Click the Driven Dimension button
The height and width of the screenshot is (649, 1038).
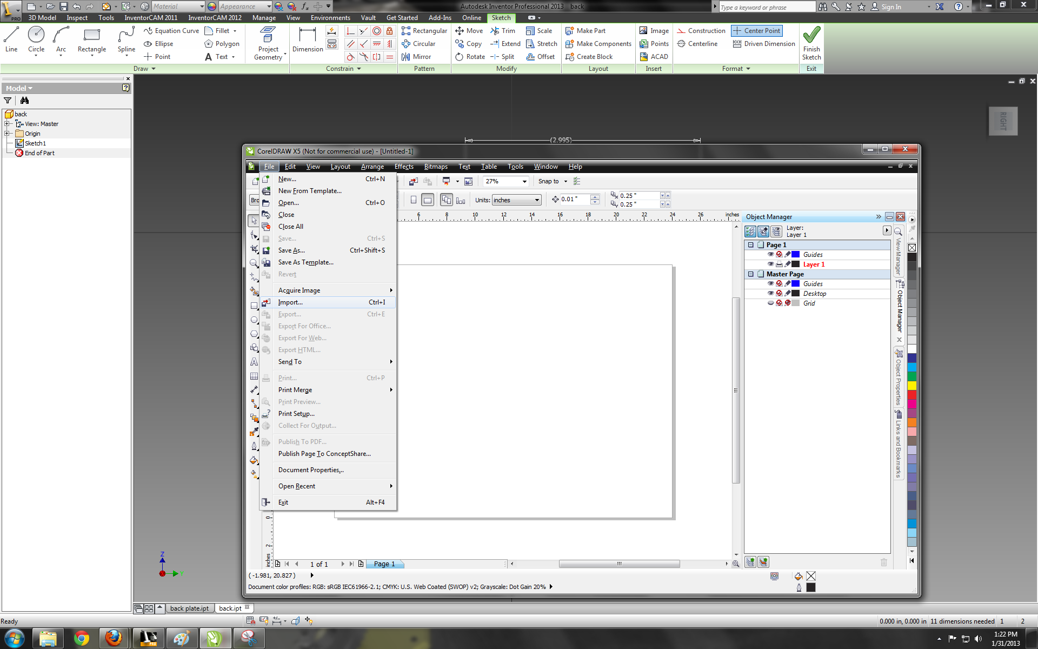click(764, 44)
